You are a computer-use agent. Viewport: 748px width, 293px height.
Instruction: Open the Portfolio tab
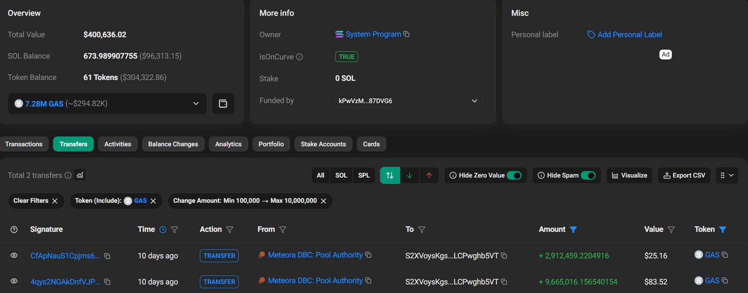click(x=271, y=144)
